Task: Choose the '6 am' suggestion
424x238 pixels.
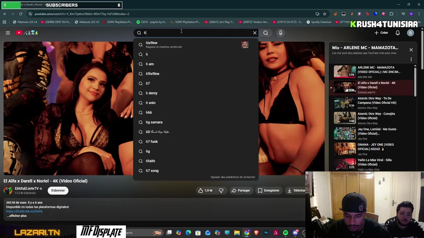Action: pos(196,64)
